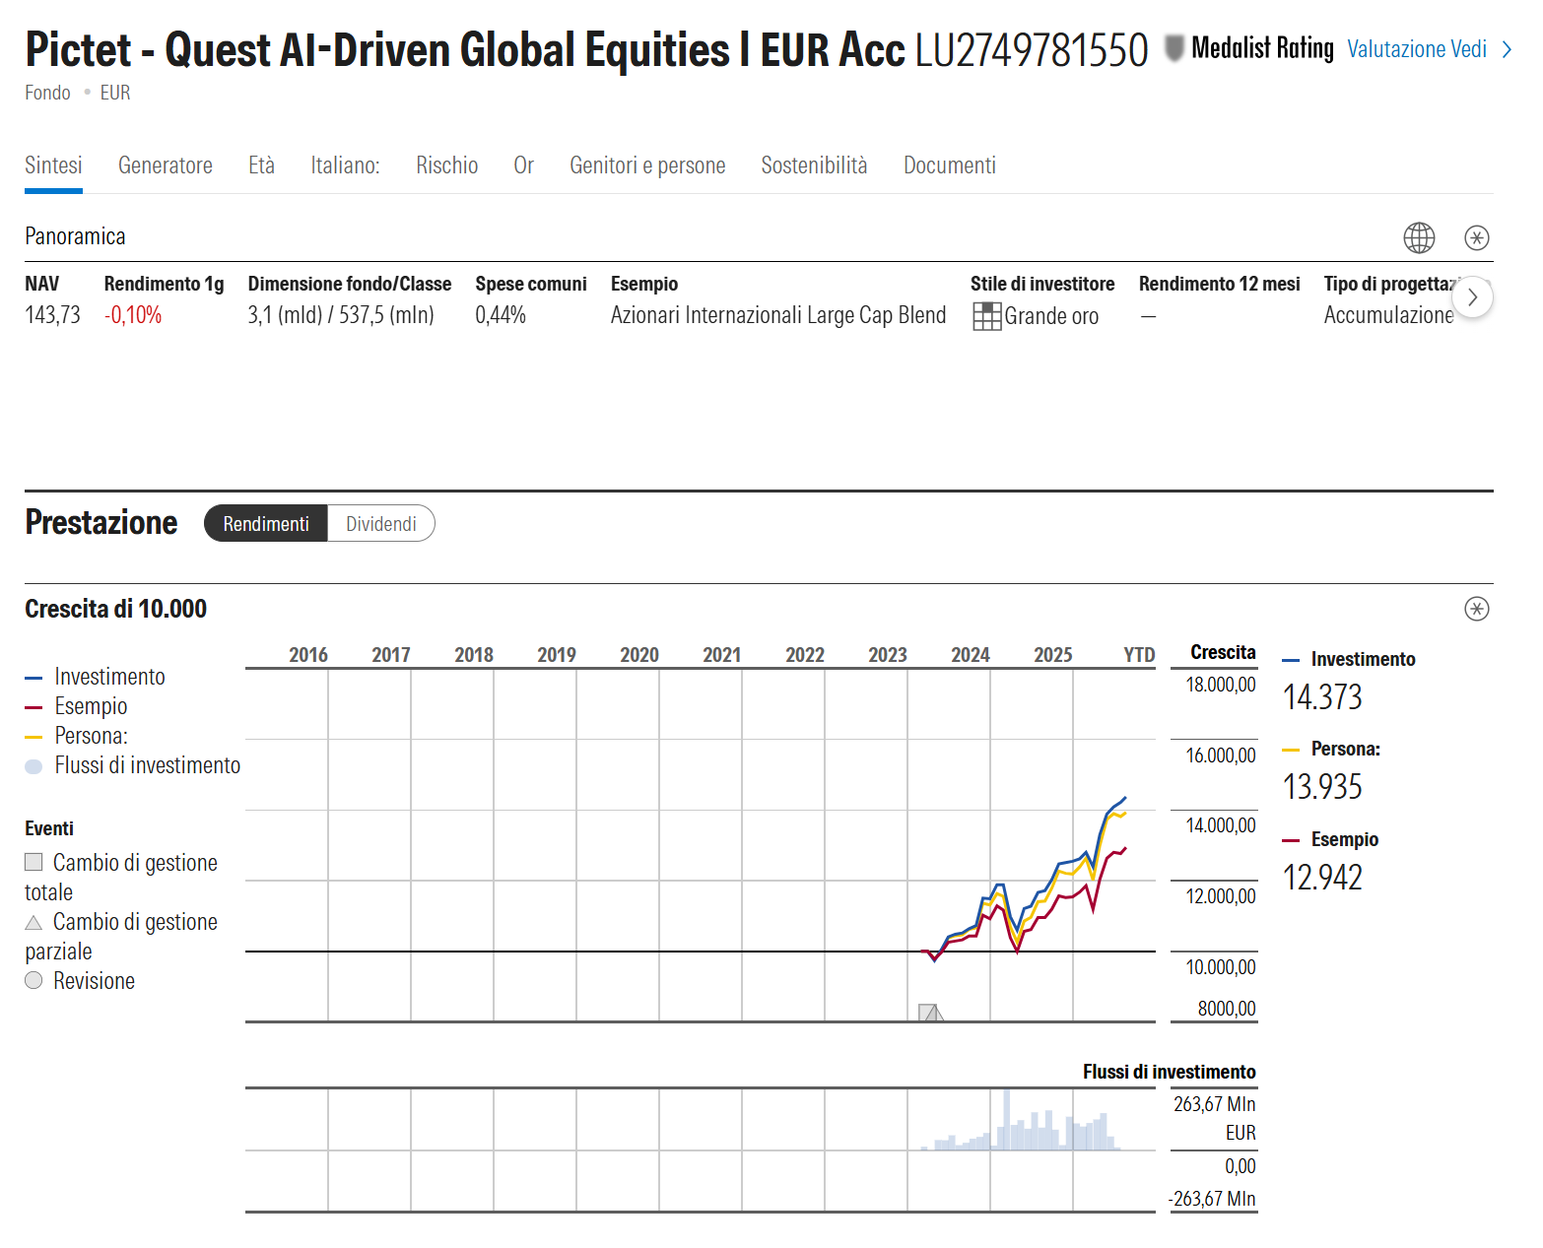Click the red Esempio swatch in right legend
Image resolution: width=1543 pixels, height=1248 pixels.
click(1291, 840)
